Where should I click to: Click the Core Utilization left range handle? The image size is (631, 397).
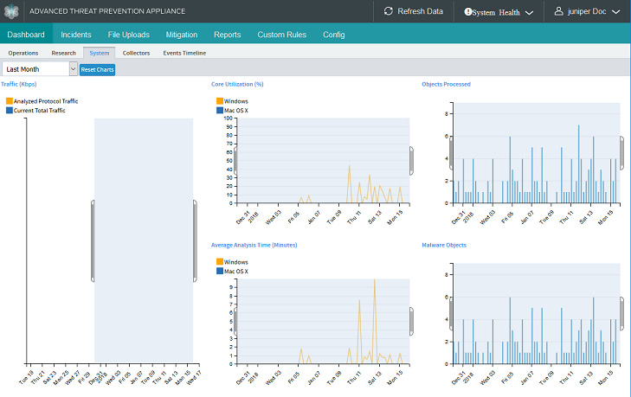pyautogui.click(x=236, y=161)
